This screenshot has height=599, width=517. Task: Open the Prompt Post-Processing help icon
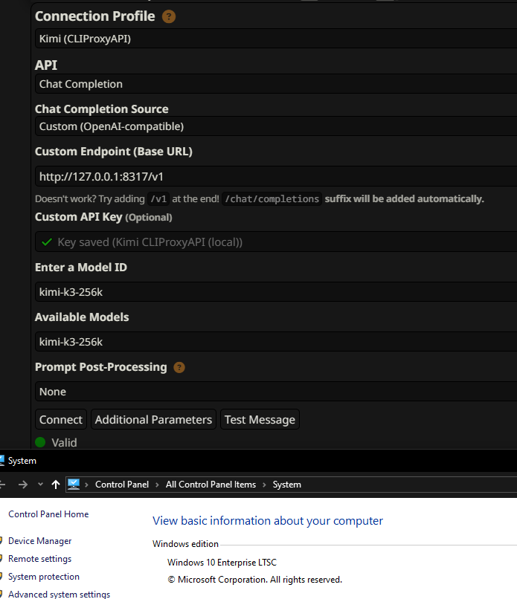(179, 367)
